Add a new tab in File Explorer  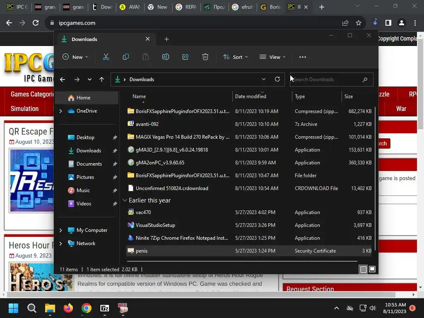click(166, 39)
